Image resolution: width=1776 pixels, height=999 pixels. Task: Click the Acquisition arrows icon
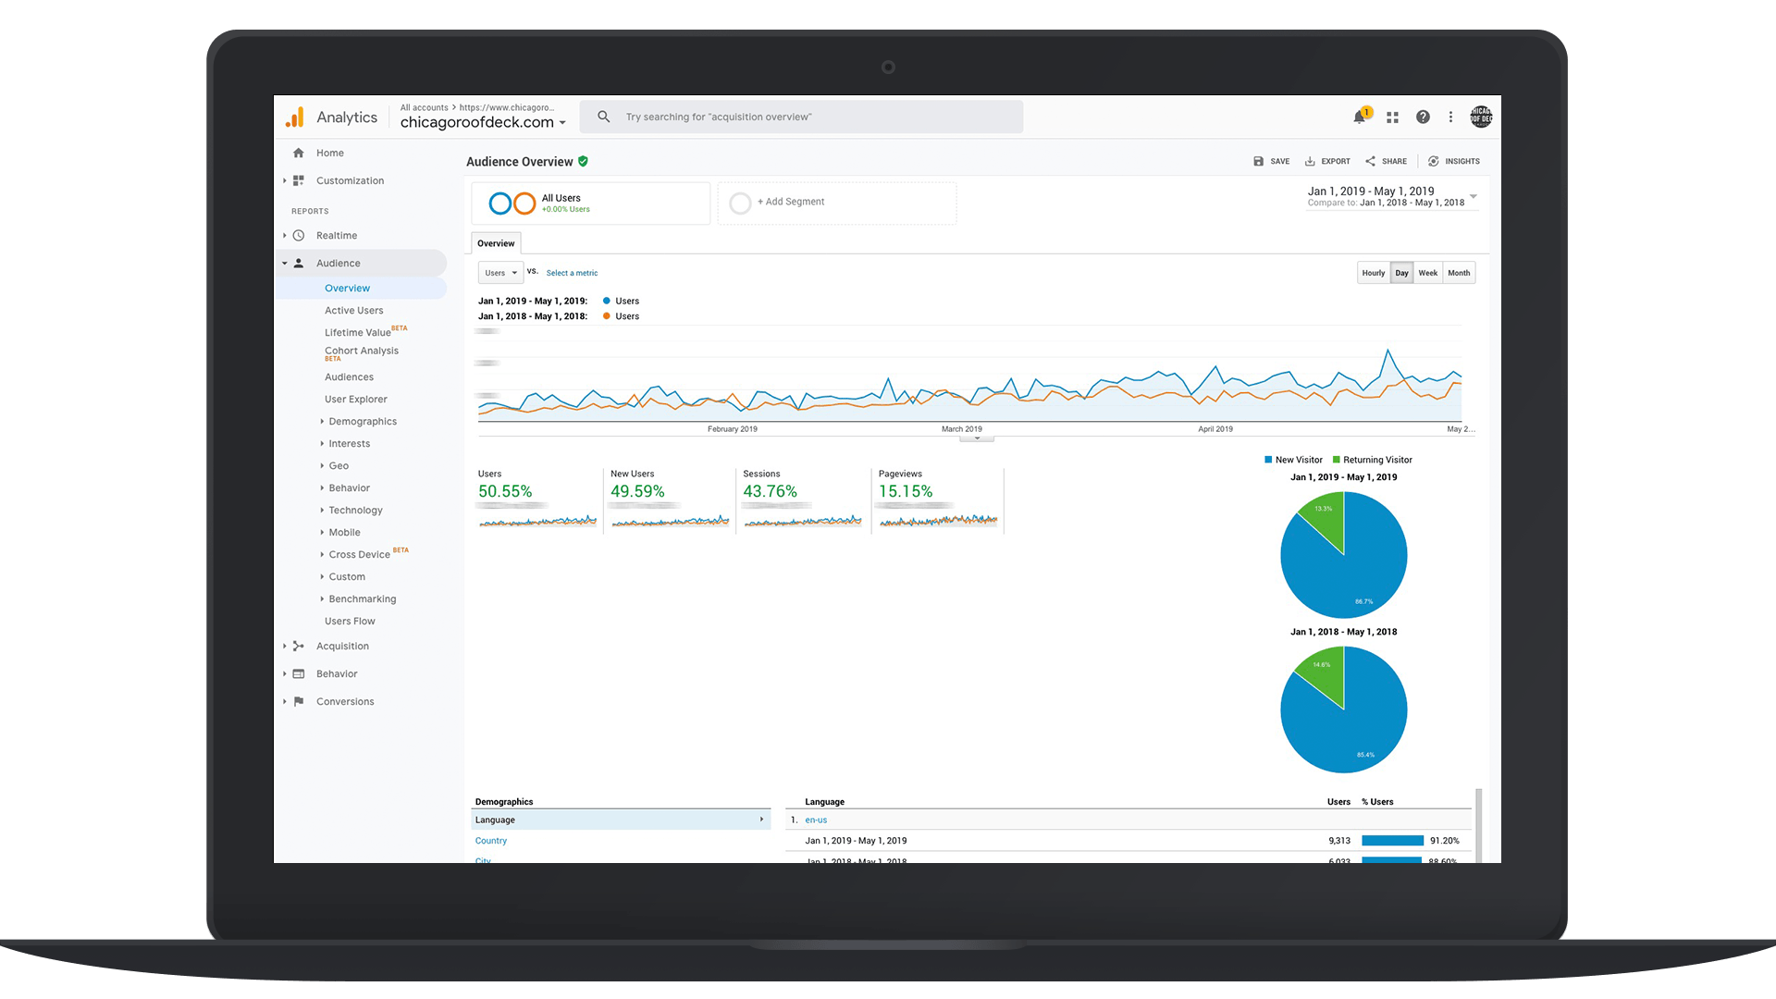[x=298, y=646]
